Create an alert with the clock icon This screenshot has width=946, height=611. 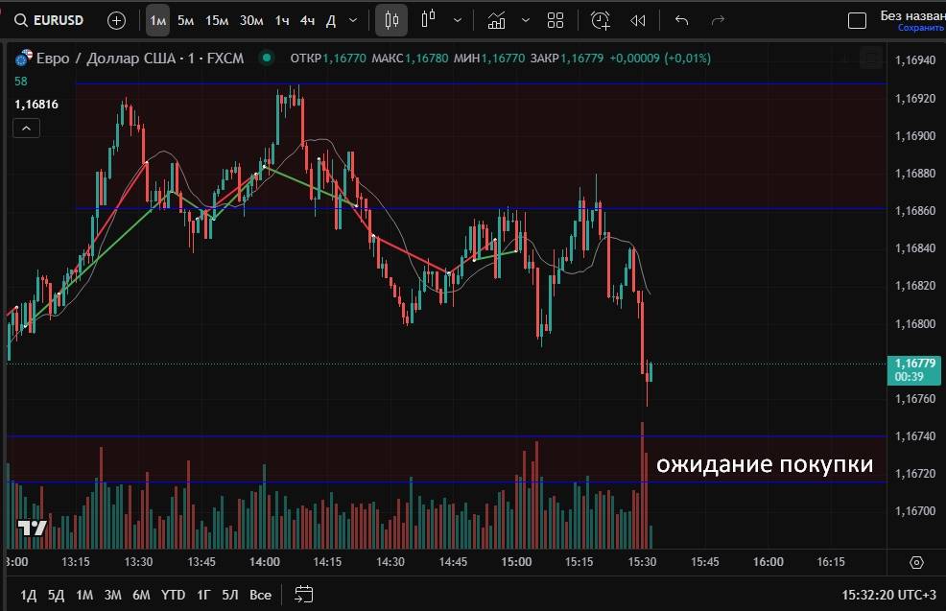click(x=601, y=20)
